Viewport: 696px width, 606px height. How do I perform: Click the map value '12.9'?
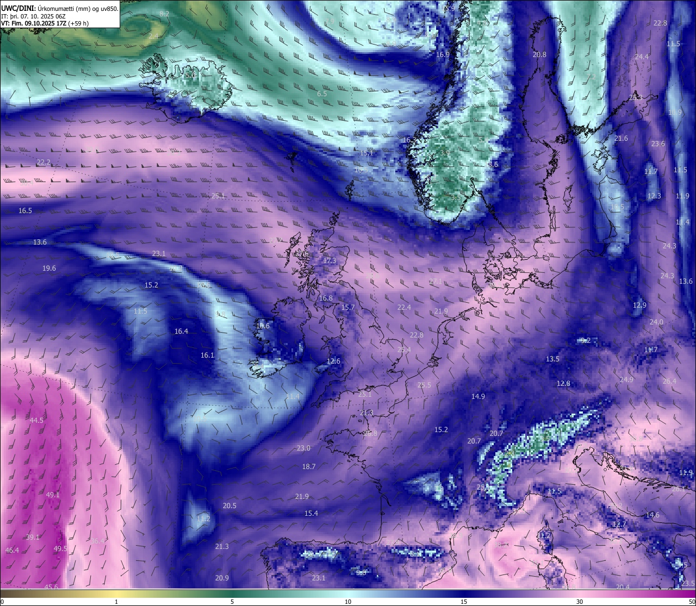coord(639,305)
